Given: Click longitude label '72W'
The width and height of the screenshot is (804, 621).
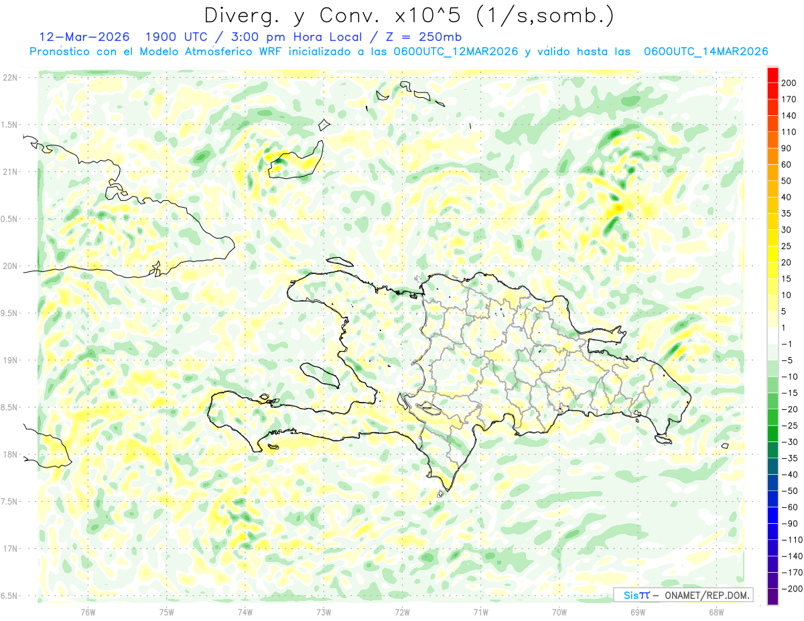Looking at the screenshot, I should (x=402, y=612).
